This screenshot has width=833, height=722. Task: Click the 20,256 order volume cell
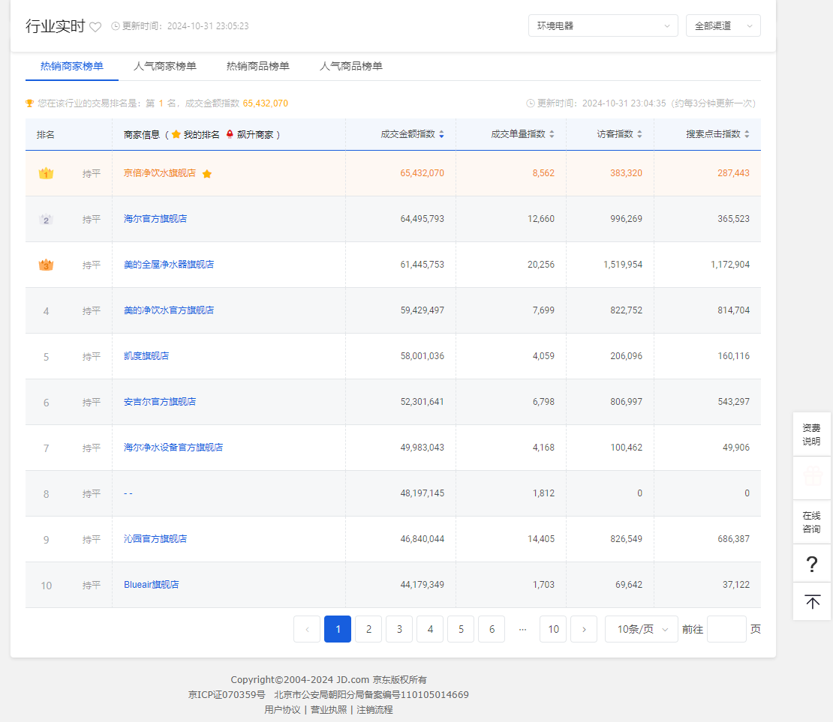[541, 265]
